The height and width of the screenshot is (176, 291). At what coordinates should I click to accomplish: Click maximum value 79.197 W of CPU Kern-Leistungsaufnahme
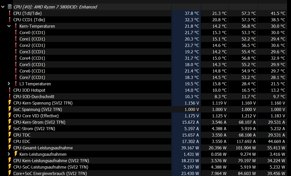coord(247,161)
